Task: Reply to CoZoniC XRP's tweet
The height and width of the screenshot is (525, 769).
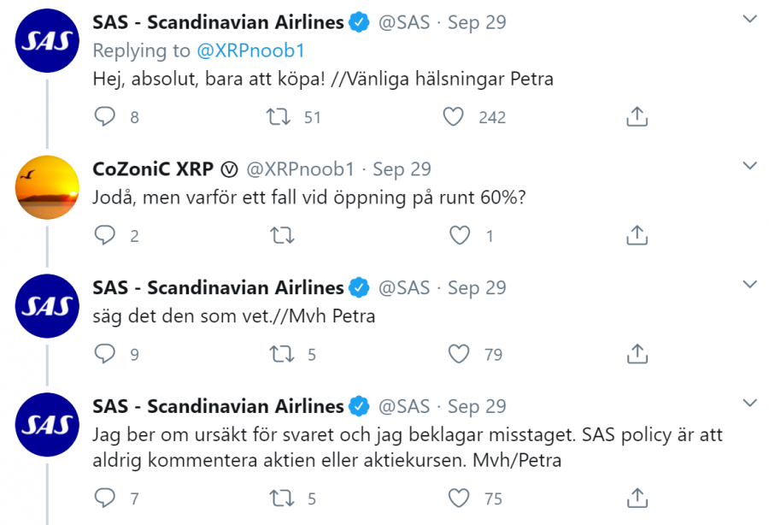Action: tap(104, 235)
